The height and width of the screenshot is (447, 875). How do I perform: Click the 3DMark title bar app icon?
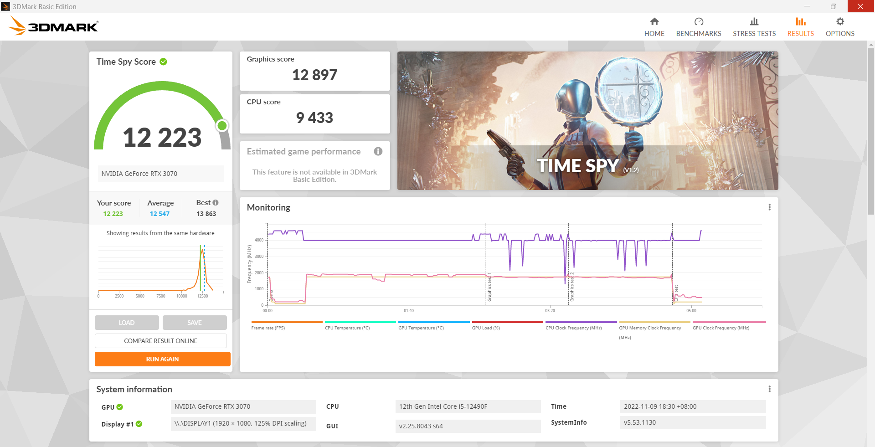pos(5,6)
